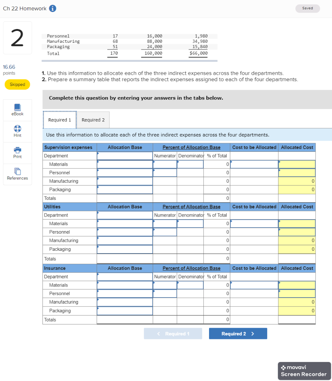The width and height of the screenshot is (332, 381).
Task: Click Supervision Materials denominator cell
Action: point(190,164)
